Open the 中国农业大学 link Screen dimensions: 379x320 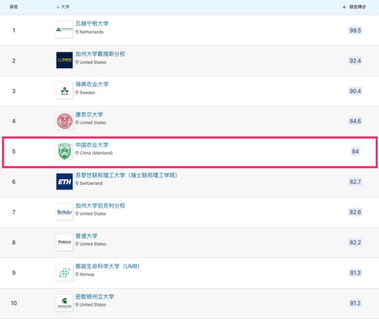point(92,145)
